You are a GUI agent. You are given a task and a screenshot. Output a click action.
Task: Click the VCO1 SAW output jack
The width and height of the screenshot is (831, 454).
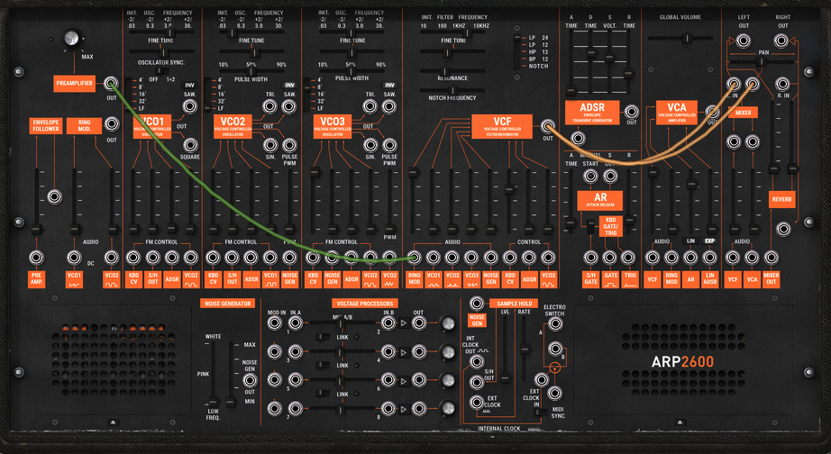click(x=190, y=107)
